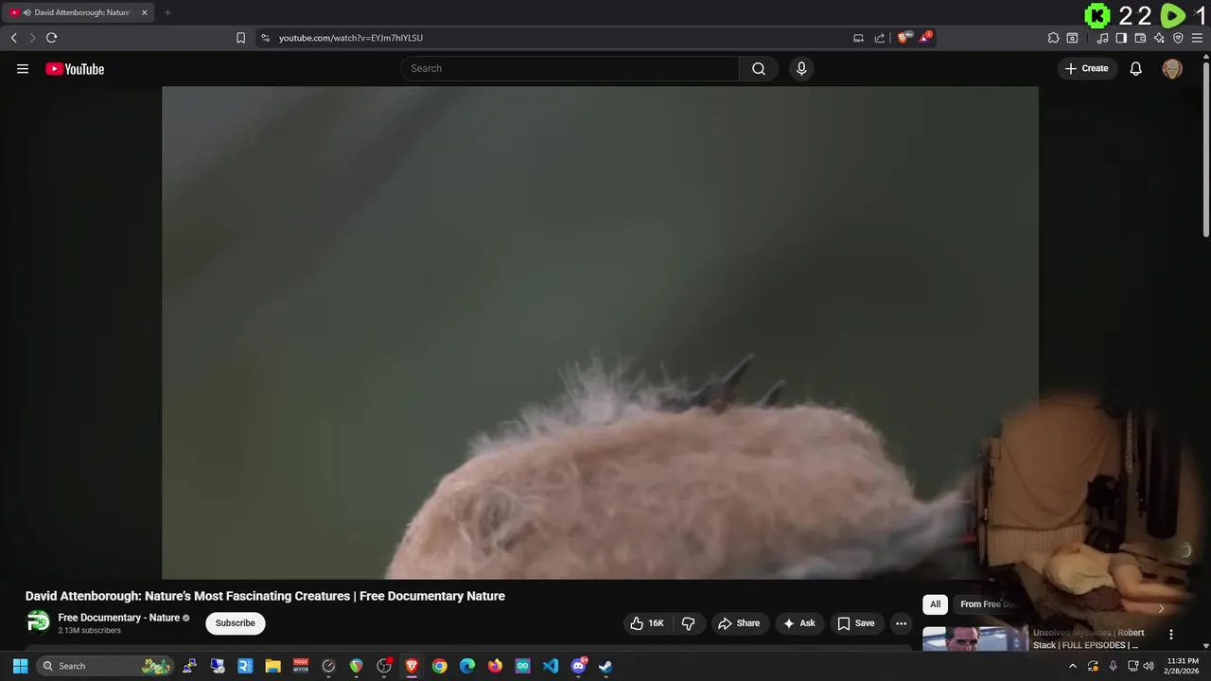Bookmark this page in the address bar

pyautogui.click(x=240, y=38)
